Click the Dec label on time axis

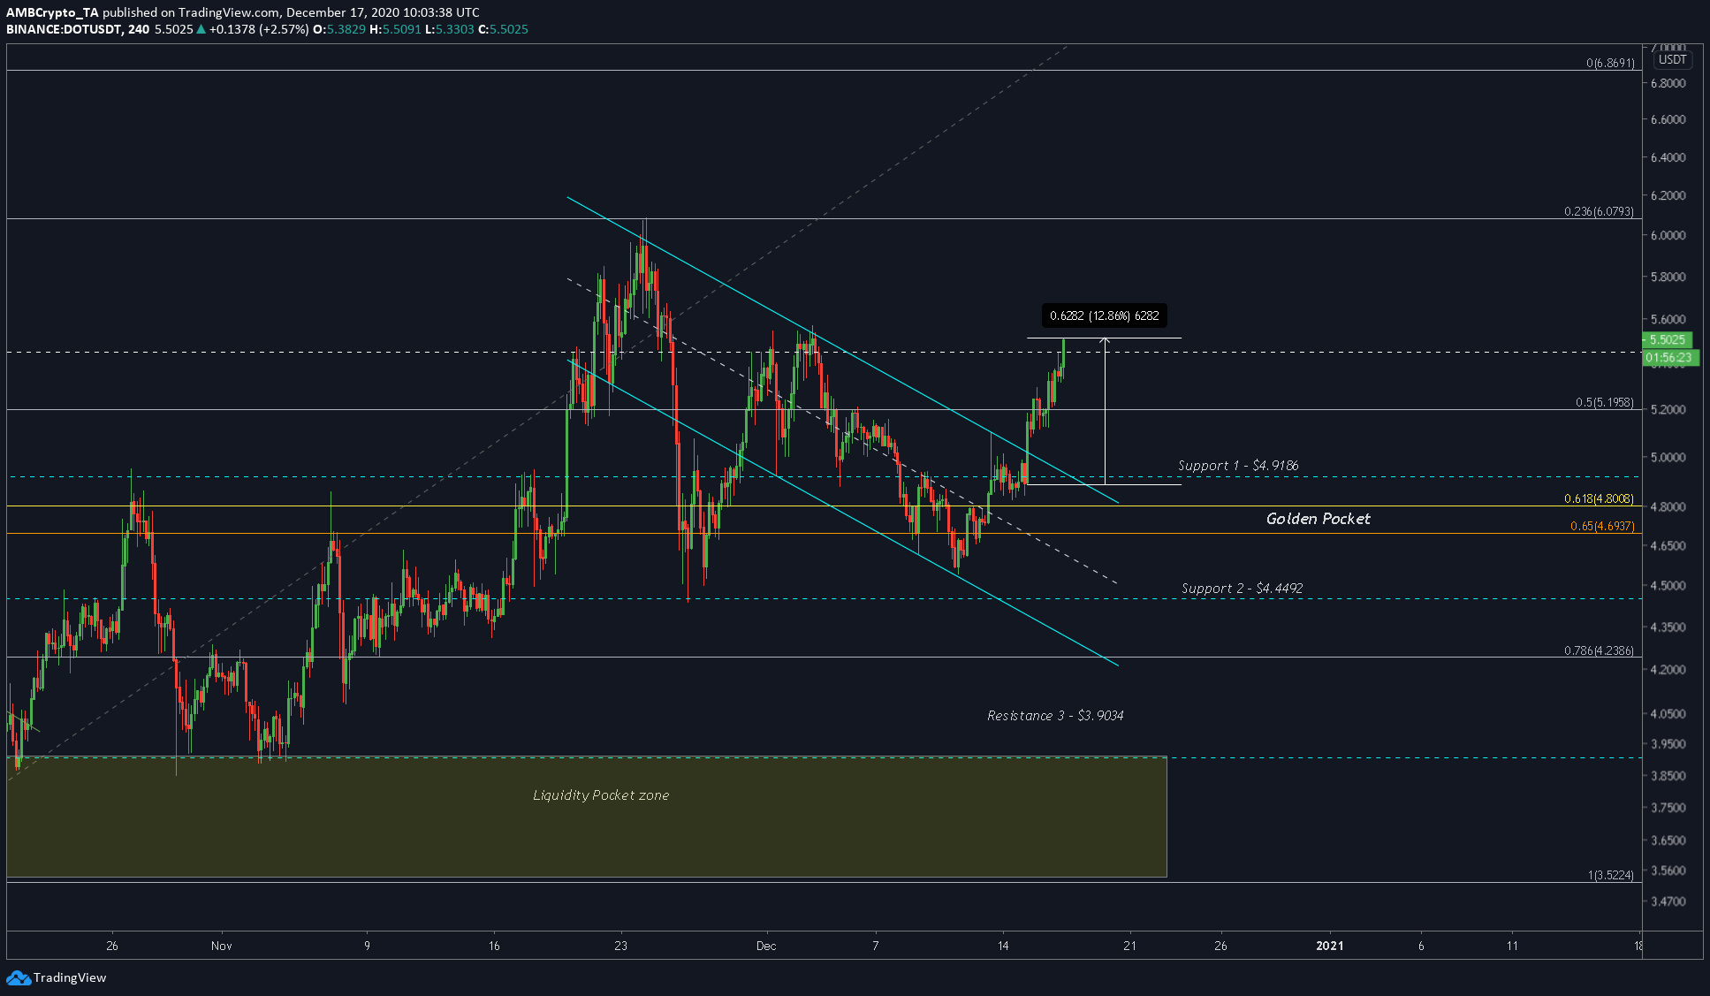click(x=766, y=946)
